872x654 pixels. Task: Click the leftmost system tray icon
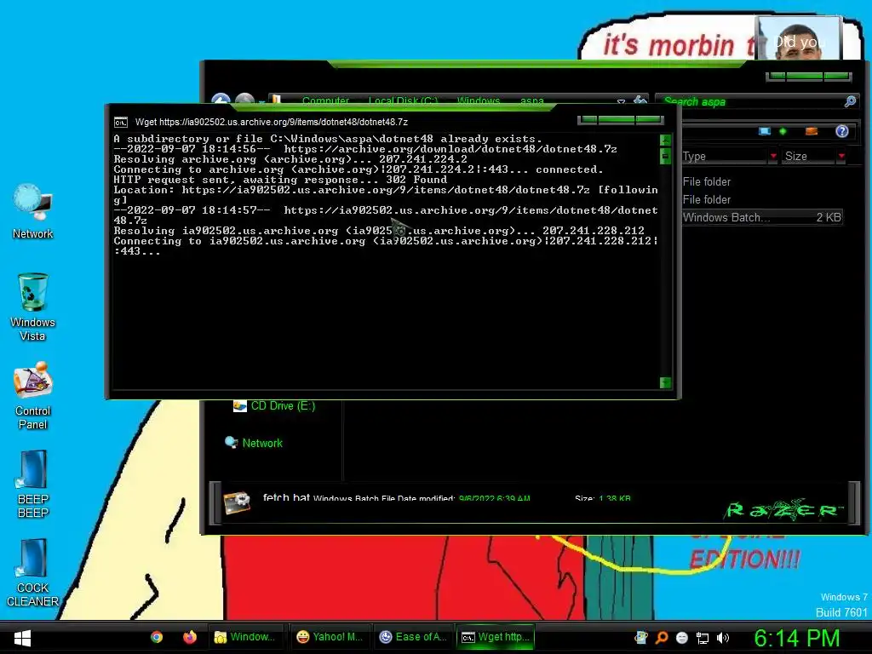tap(641, 638)
